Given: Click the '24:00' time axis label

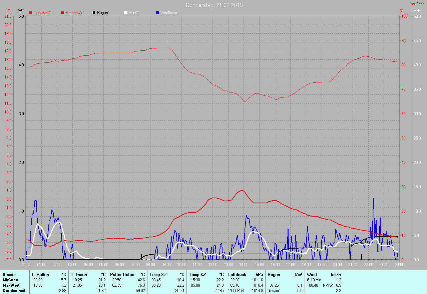Looking at the screenshot, I should coord(399,265).
